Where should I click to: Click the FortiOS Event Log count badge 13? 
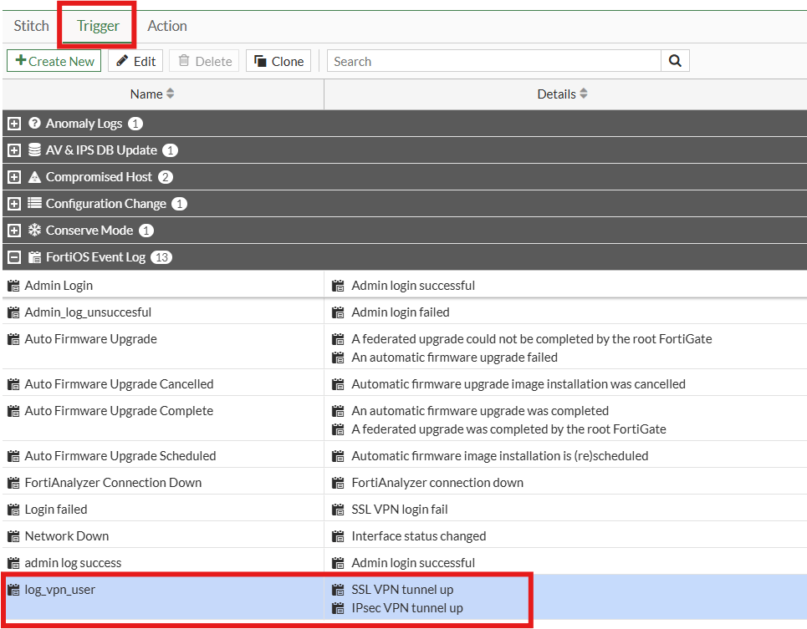pos(161,257)
